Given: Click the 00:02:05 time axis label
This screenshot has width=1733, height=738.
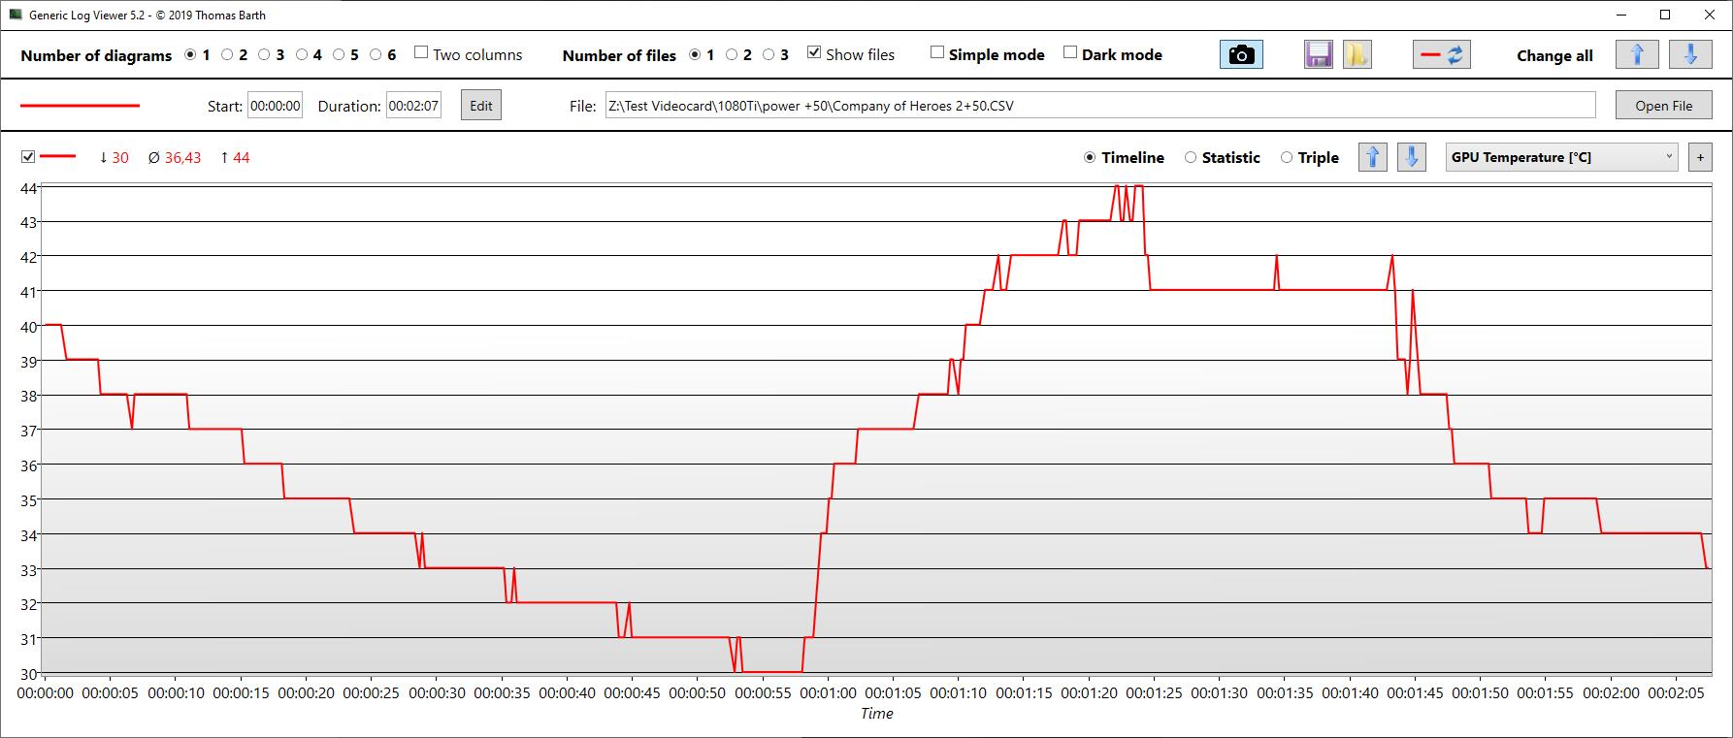Looking at the screenshot, I should coord(1677,693).
